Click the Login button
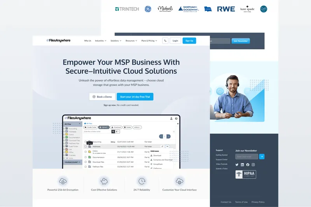311x207 pixels. [175, 41]
